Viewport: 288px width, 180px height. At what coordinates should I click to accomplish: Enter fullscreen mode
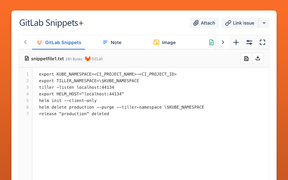(262, 42)
